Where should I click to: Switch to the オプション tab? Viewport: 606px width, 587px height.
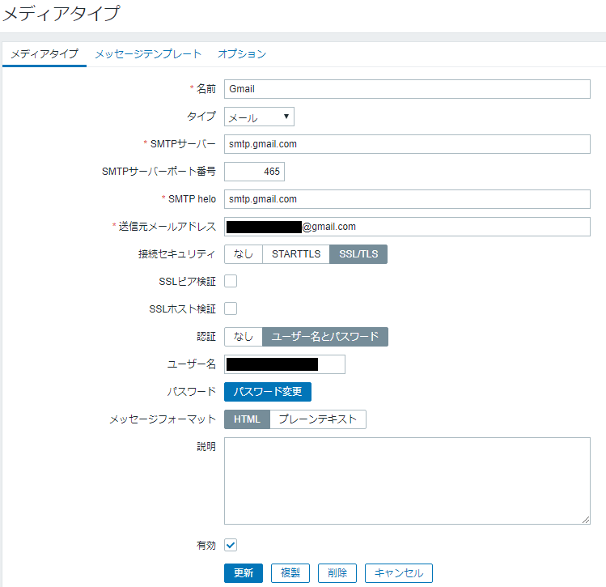pos(242,53)
